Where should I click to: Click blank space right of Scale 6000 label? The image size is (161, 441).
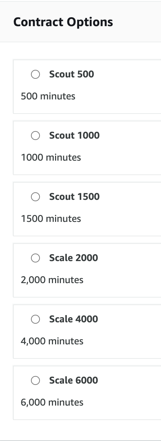point(129,380)
